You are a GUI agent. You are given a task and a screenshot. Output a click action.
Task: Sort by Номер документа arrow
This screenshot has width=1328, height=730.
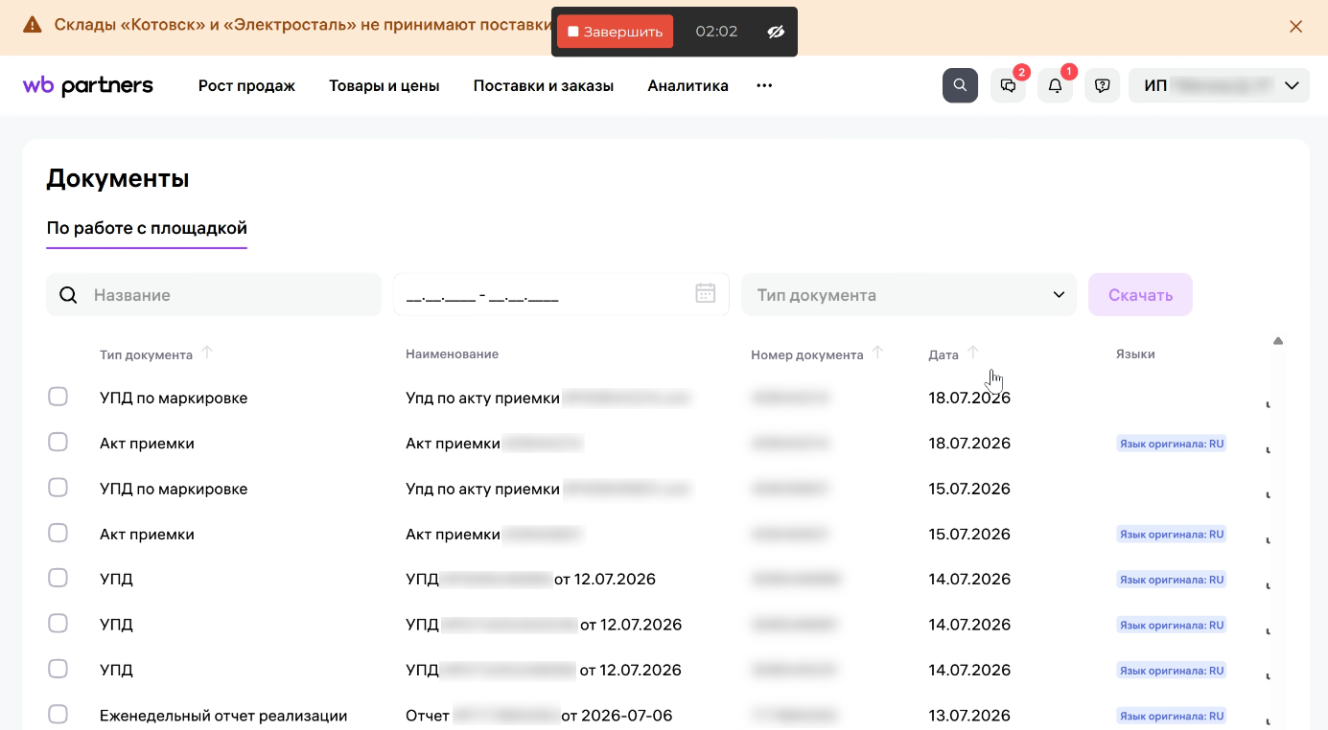tap(877, 353)
